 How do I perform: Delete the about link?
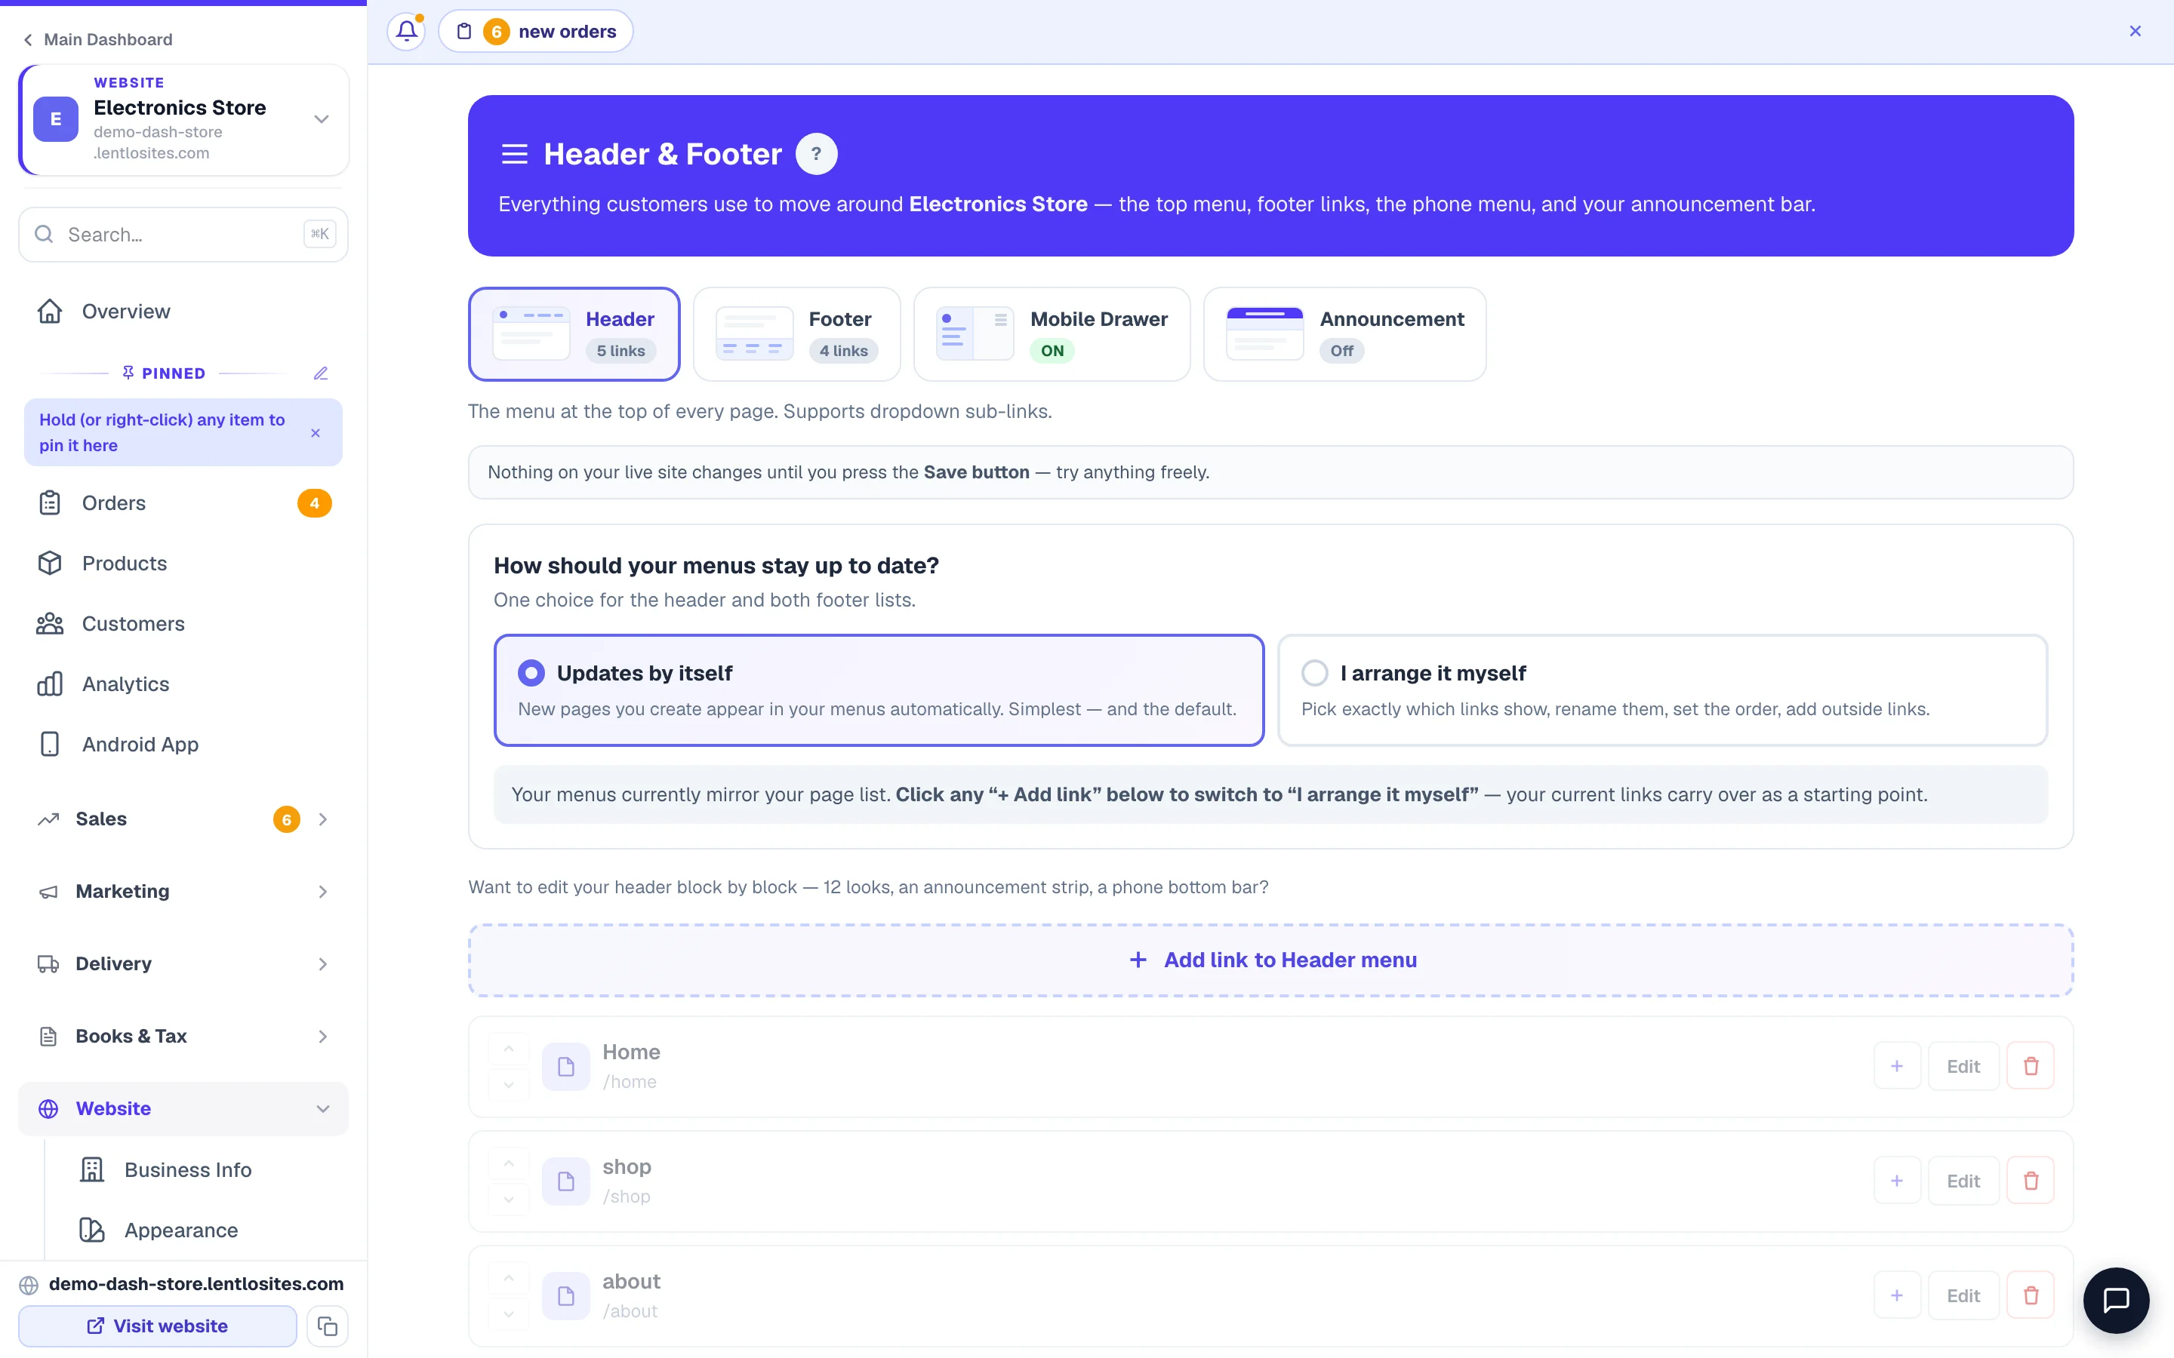pos(2031,1296)
